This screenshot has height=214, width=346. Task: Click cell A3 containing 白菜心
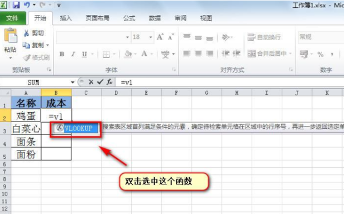point(26,129)
